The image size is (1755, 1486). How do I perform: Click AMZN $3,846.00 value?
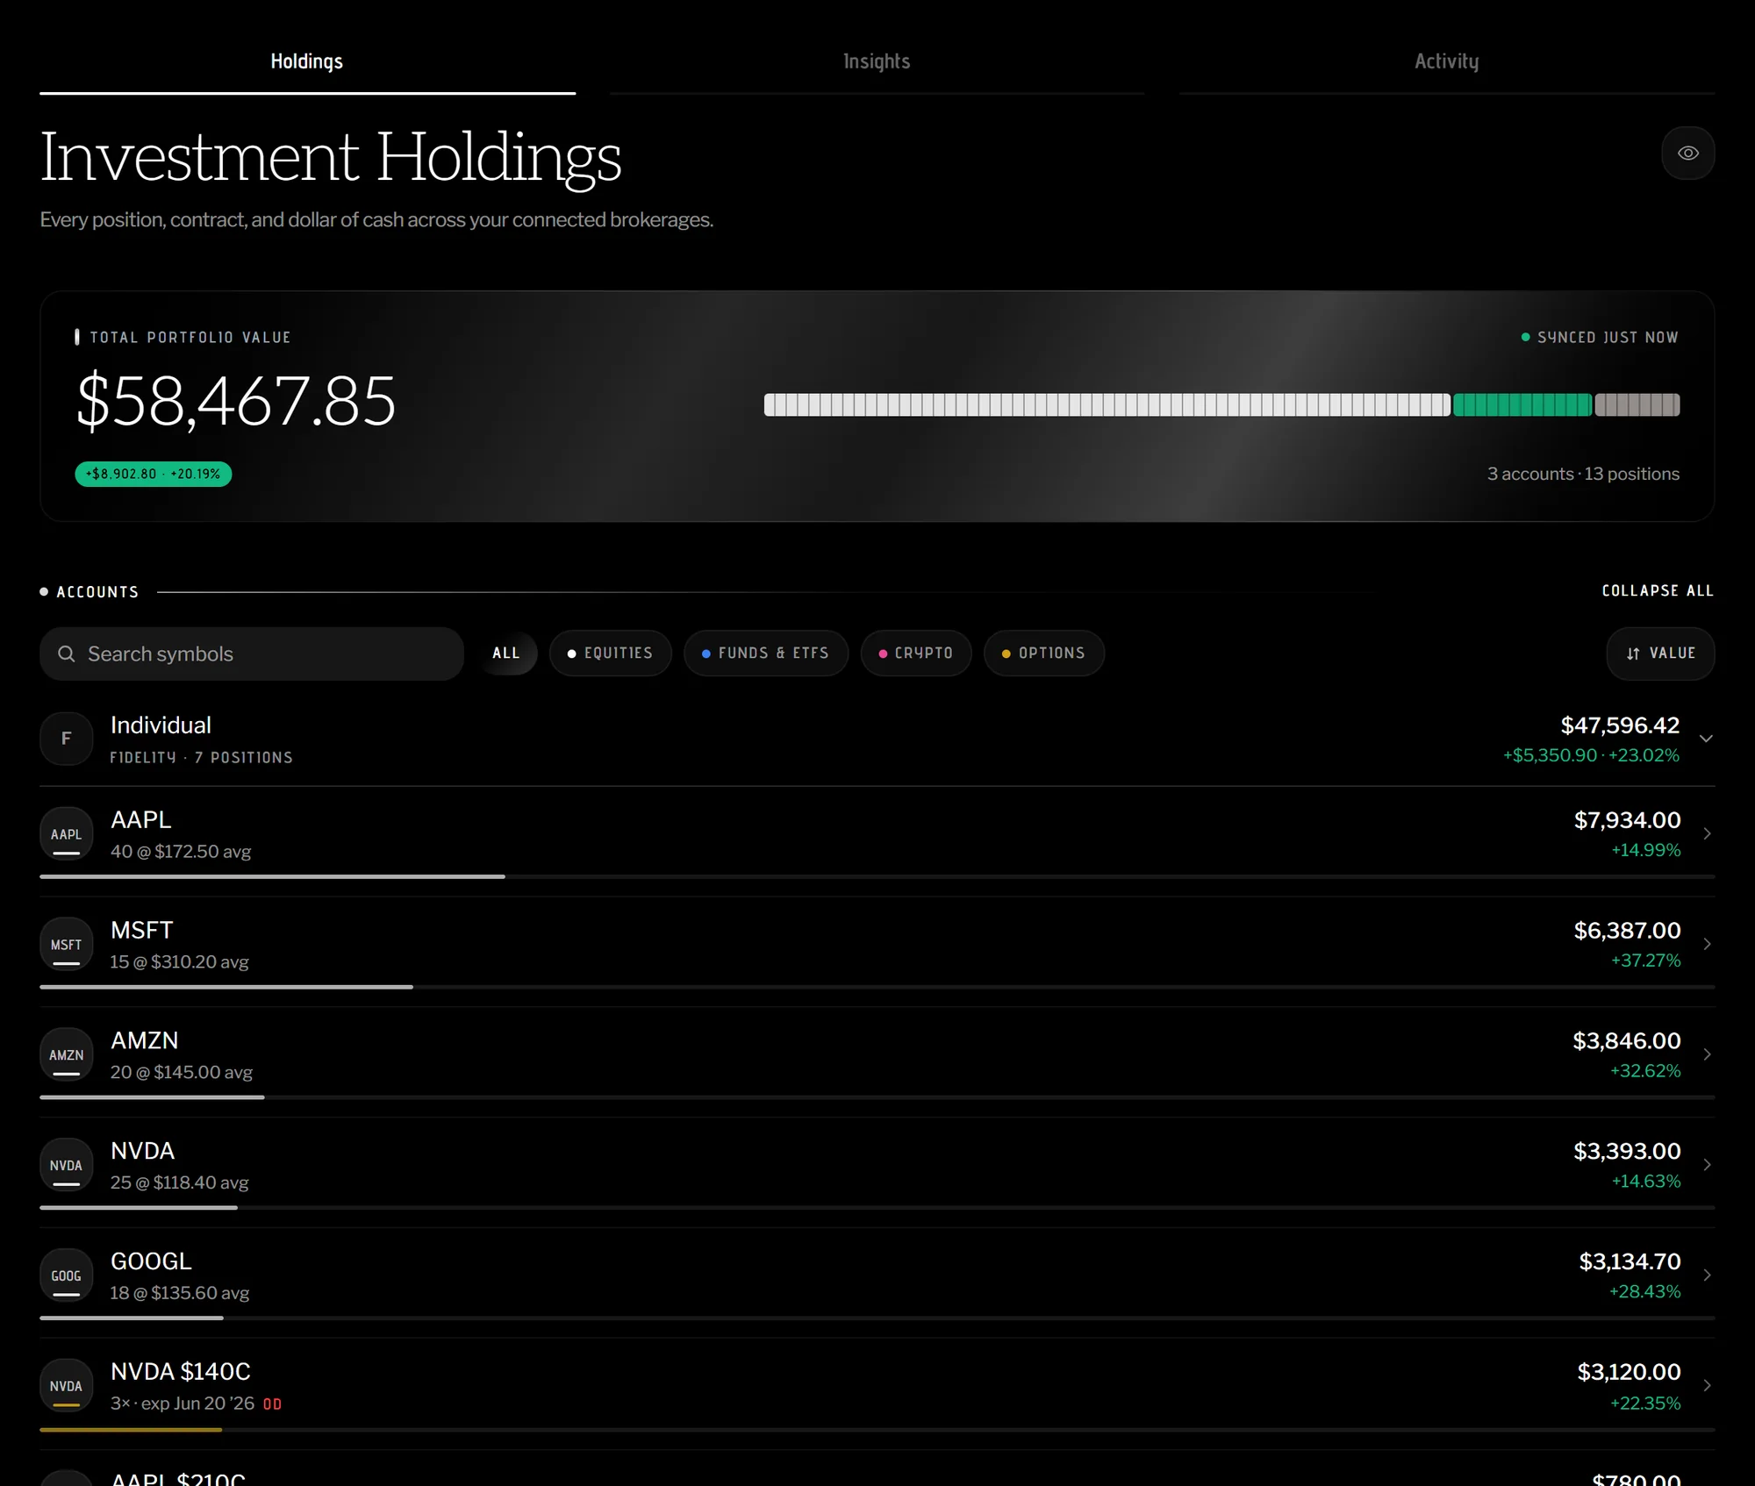1626,1041
